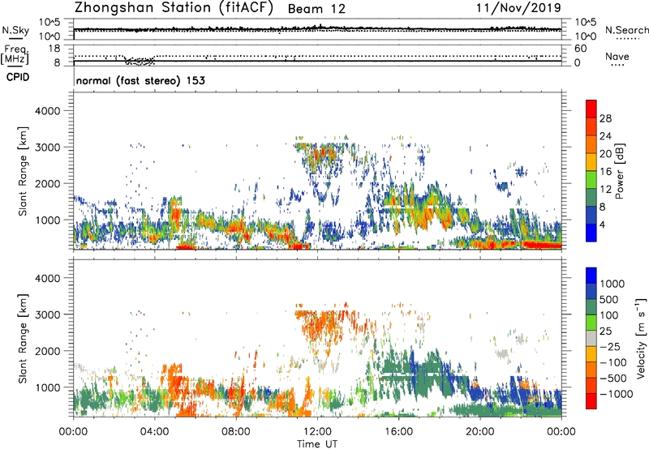Image resolution: width=649 pixels, height=449 pixels.
Task: Click the 'CPID' row label
Action: (18, 77)
